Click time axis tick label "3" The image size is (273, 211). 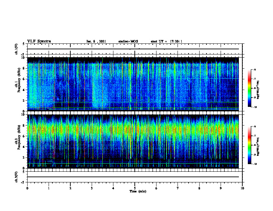click(92, 188)
